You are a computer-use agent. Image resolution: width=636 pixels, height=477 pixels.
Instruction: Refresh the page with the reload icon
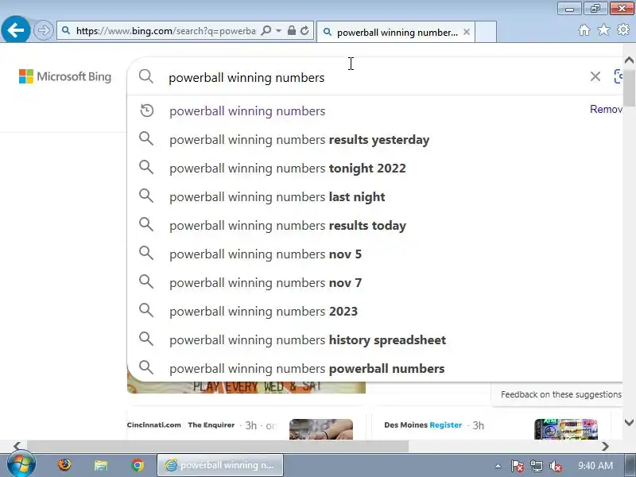click(304, 30)
